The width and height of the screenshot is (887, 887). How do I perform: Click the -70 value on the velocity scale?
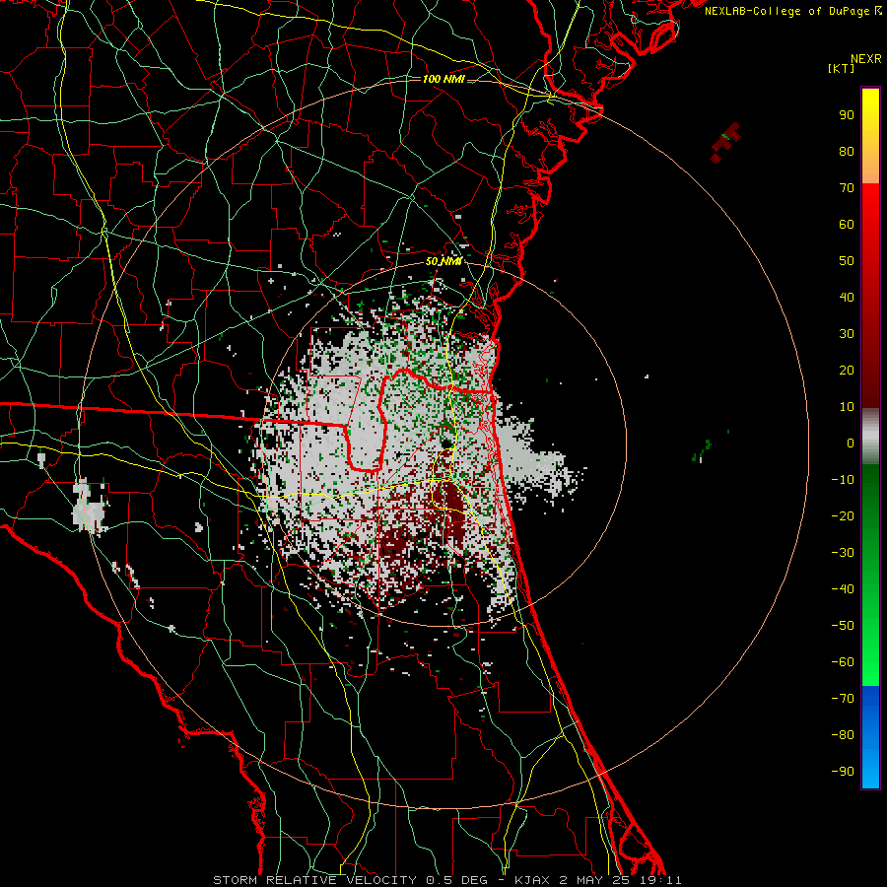tap(843, 699)
